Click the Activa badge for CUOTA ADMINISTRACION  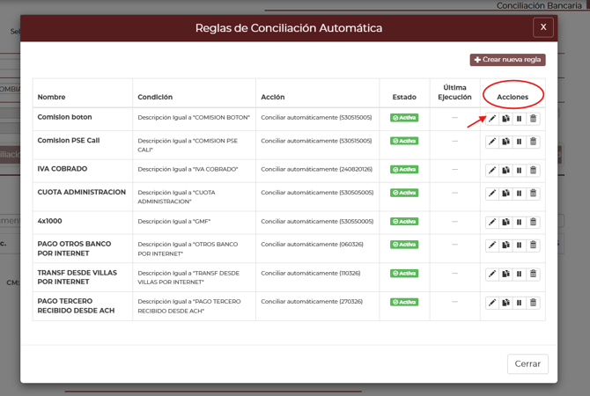tap(404, 193)
